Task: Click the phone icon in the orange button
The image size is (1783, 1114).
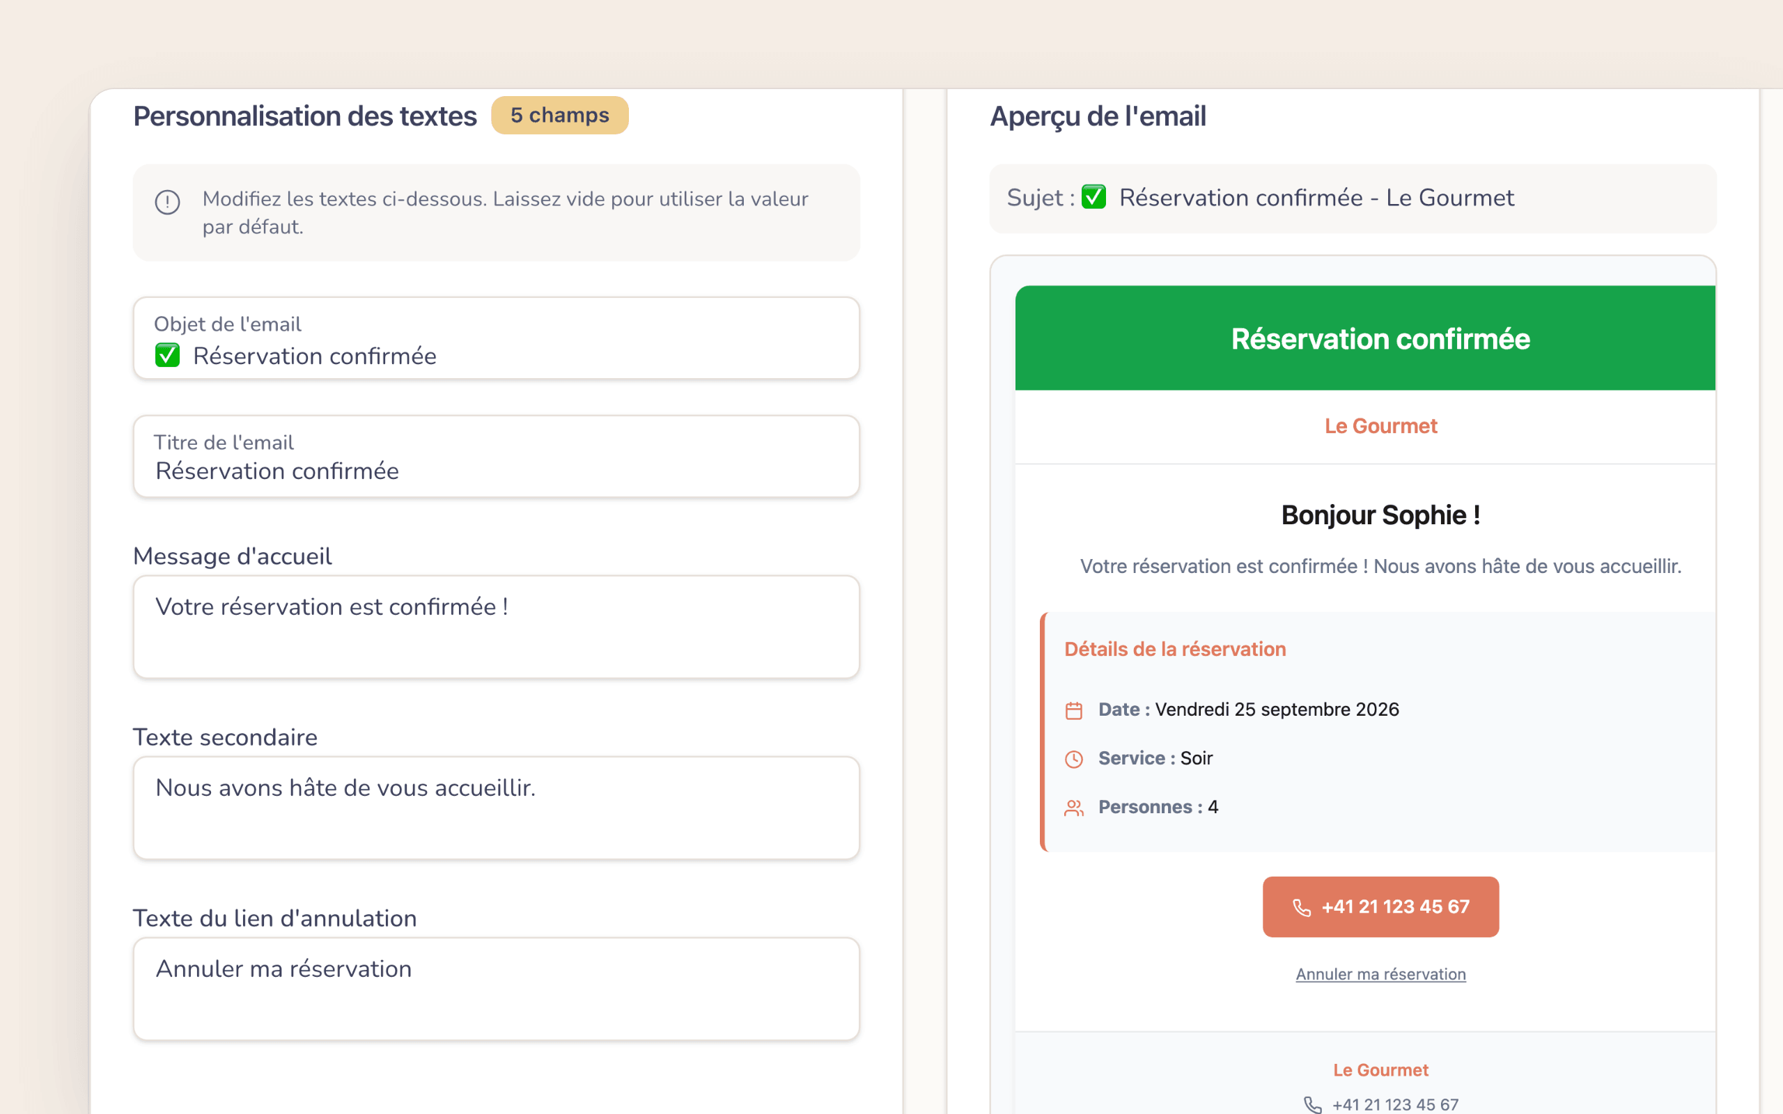Action: pyautogui.click(x=1302, y=908)
